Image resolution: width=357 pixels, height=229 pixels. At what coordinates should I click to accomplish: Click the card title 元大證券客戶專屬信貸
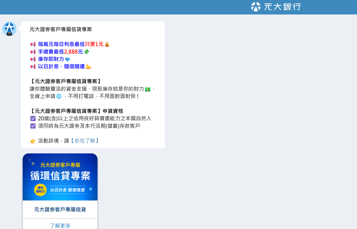[x=60, y=209]
